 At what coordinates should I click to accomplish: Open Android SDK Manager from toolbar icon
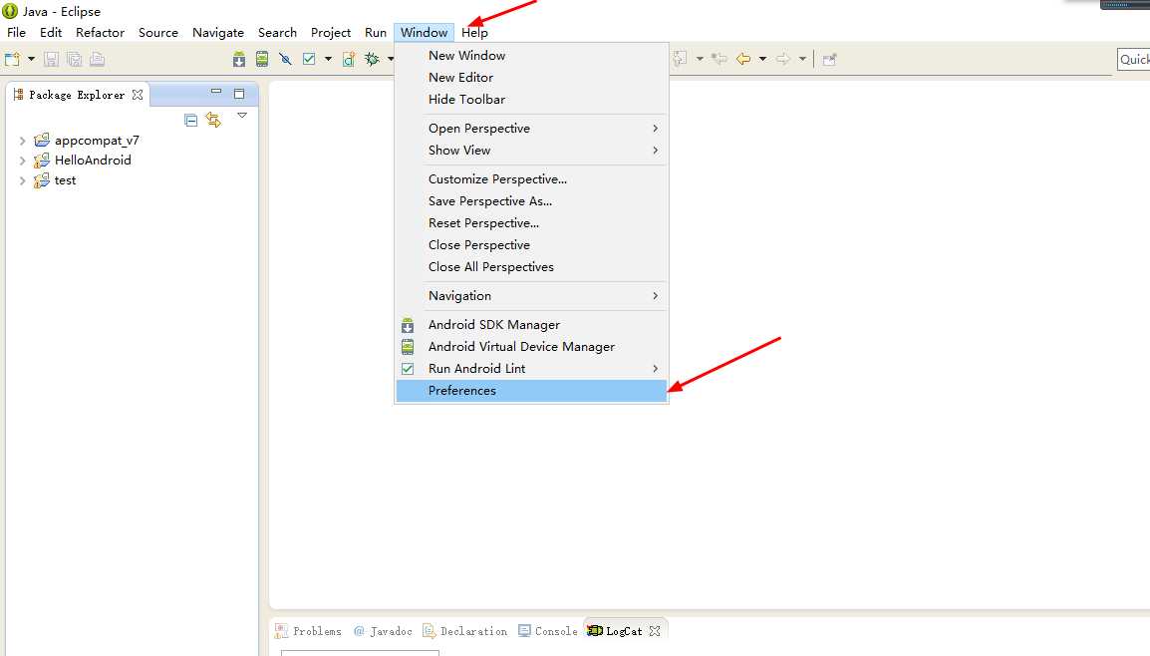click(x=239, y=60)
